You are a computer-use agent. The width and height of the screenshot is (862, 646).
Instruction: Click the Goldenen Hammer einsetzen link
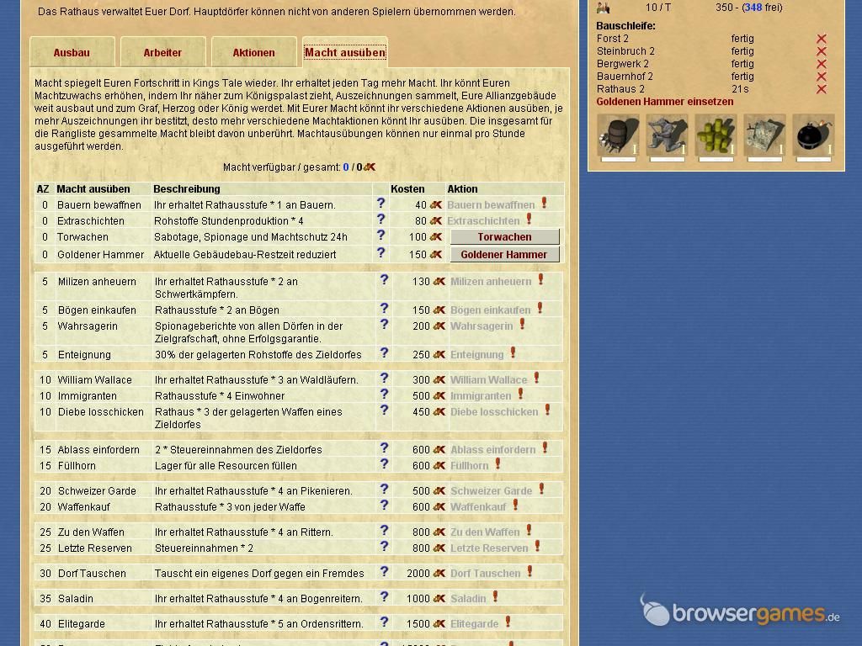[665, 102]
